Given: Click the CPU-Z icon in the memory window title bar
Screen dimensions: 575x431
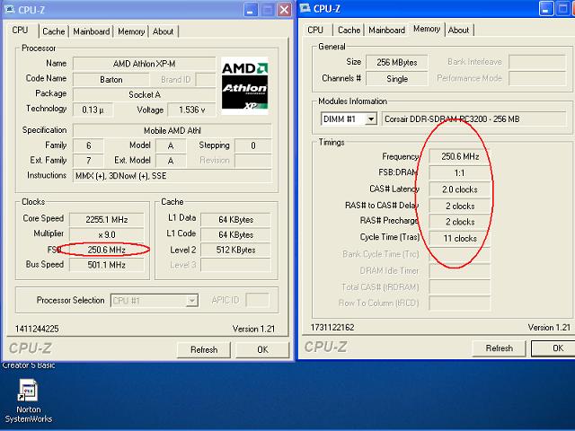Looking at the screenshot, I should (305, 8).
